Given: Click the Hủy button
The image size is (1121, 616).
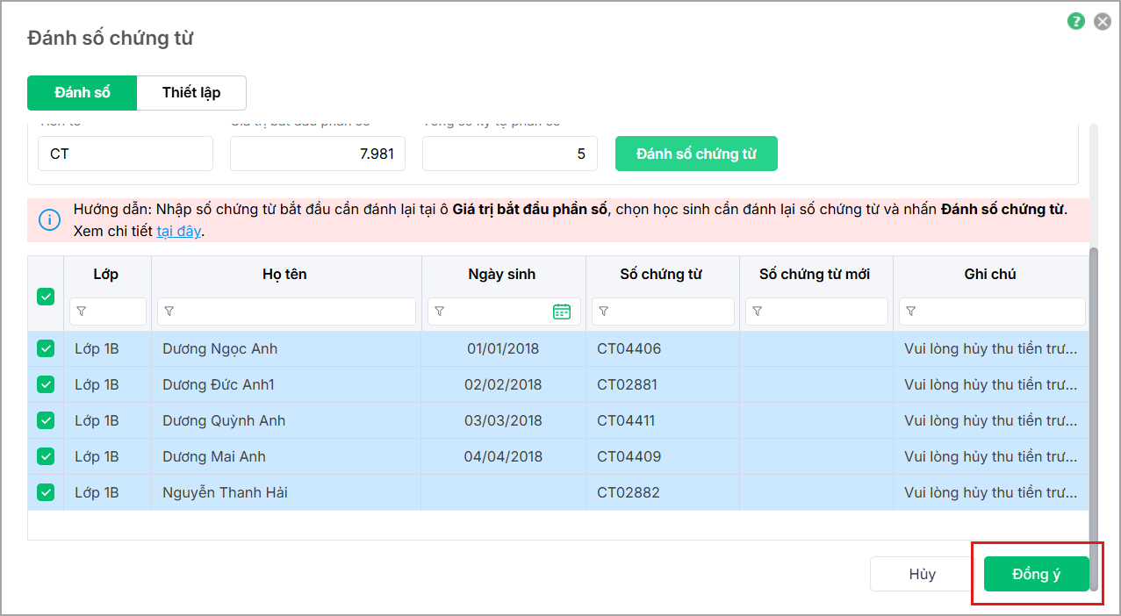Looking at the screenshot, I should click(922, 574).
